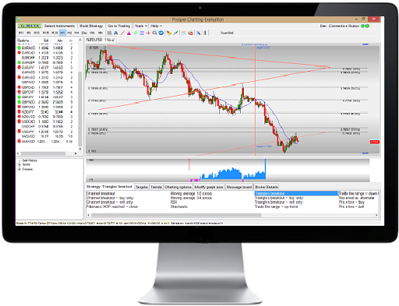
Task: Click the text annotation 'A' icon
Action: point(116,33)
